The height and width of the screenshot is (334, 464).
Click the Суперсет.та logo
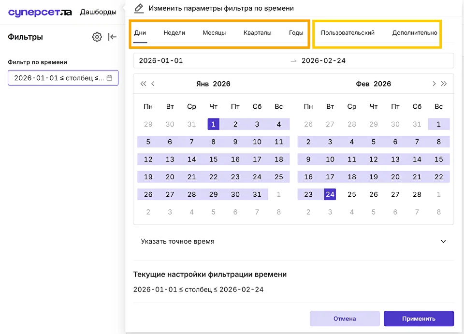click(x=40, y=12)
